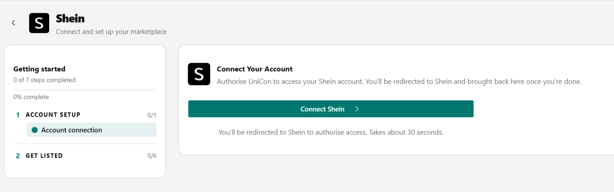
Task: Click the Getting started heading
Action: coord(39,69)
